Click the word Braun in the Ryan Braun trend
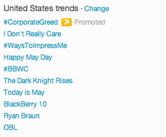The height and width of the screenshot is (137, 166). (x=30, y=116)
